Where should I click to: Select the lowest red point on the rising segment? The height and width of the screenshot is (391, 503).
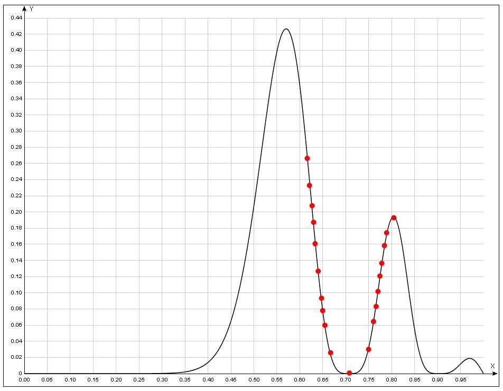coord(368,349)
